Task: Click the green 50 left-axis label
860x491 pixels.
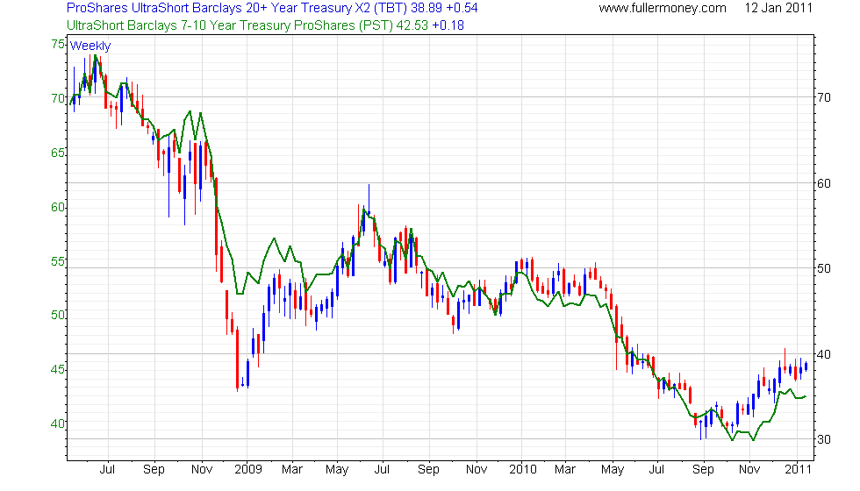Action: [x=58, y=315]
